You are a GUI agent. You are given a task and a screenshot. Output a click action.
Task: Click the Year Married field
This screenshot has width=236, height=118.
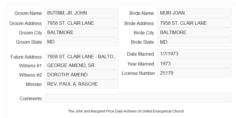[x=194, y=64]
